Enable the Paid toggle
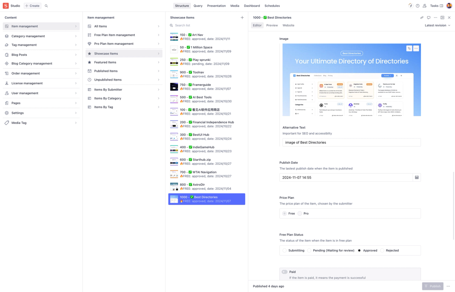The width and height of the screenshot is (455, 292). tap(284, 272)
